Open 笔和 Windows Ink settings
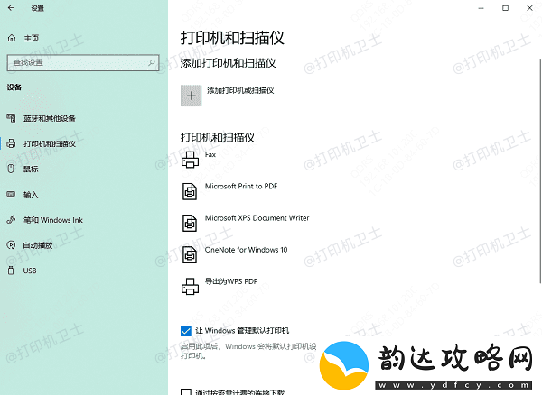Viewport: 542px width, 395px height. click(53, 220)
